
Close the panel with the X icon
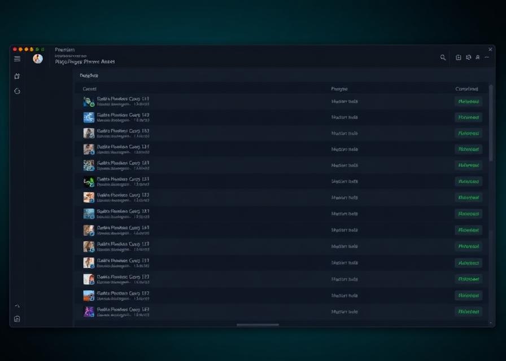coord(491,49)
